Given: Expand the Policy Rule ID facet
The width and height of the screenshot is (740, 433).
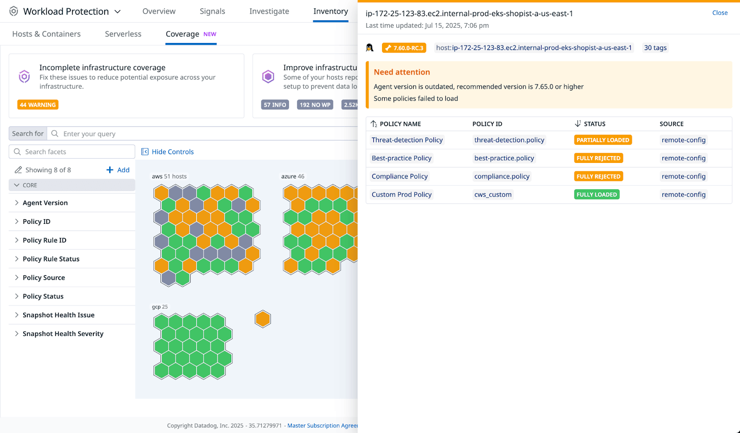Looking at the screenshot, I should pyautogui.click(x=72, y=240).
